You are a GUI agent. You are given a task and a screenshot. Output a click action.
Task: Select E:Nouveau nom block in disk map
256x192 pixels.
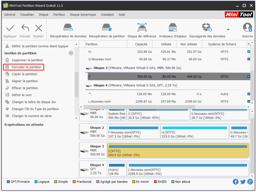tap(220, 115)
